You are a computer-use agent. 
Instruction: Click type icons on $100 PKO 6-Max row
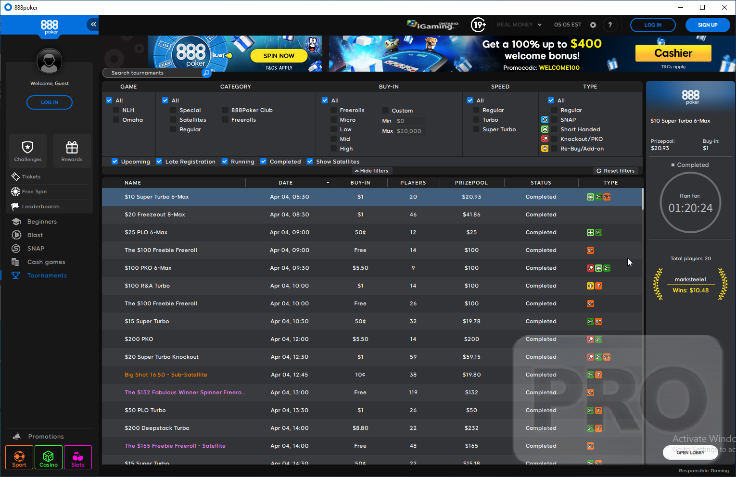(598, 268)
